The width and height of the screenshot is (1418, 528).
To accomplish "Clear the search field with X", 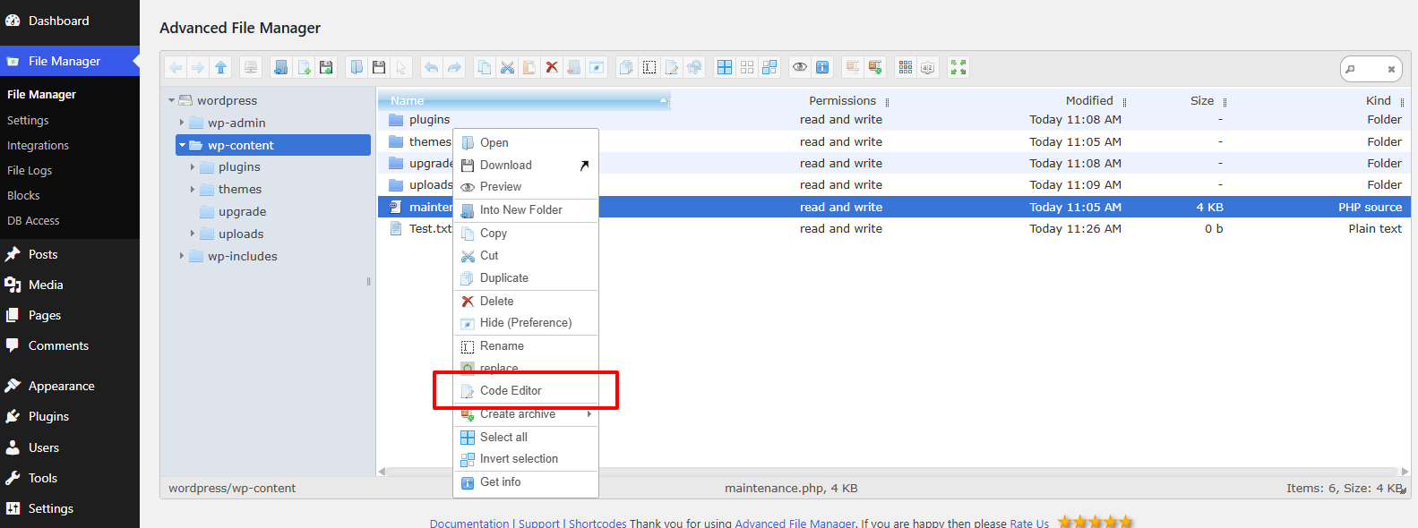I will pos(1391,69).
